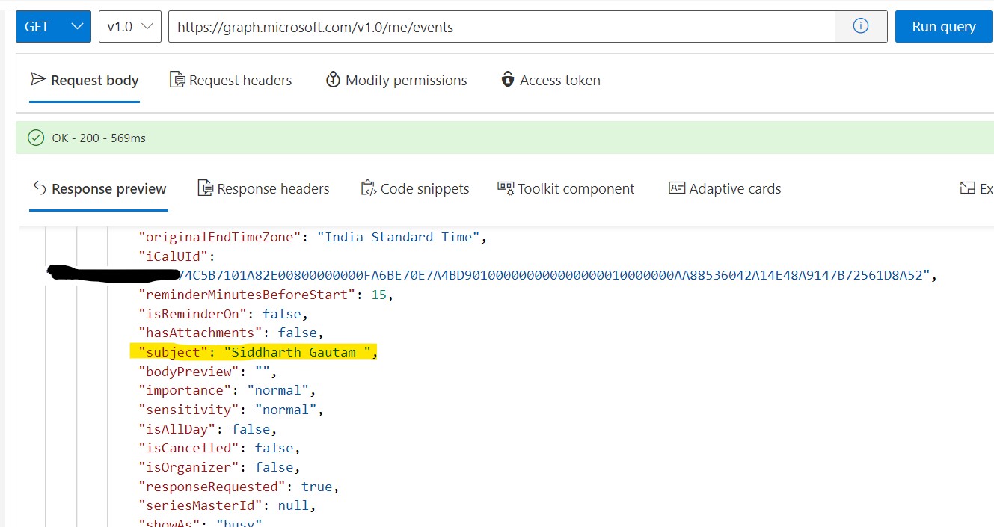Click the "reminderMinutesBeforeStart" key
Image resolution: width=994 pixels, height=527 pixels.
click(x=247, y=295)
